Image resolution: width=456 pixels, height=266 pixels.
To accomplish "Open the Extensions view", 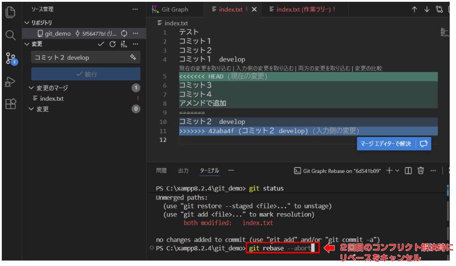I will coord(10,104).
